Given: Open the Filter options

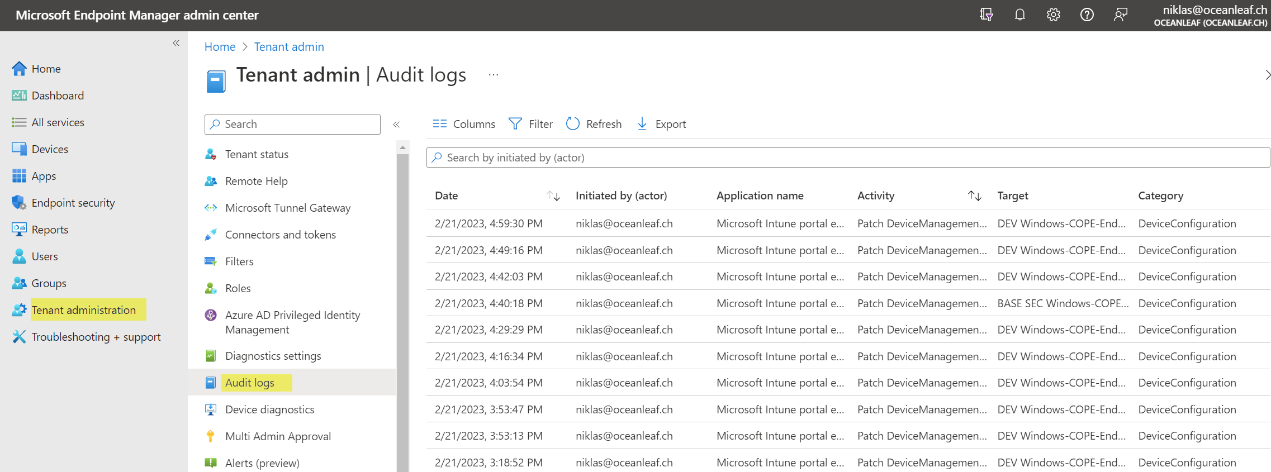Looking at the screenshot, I should 530,124.
